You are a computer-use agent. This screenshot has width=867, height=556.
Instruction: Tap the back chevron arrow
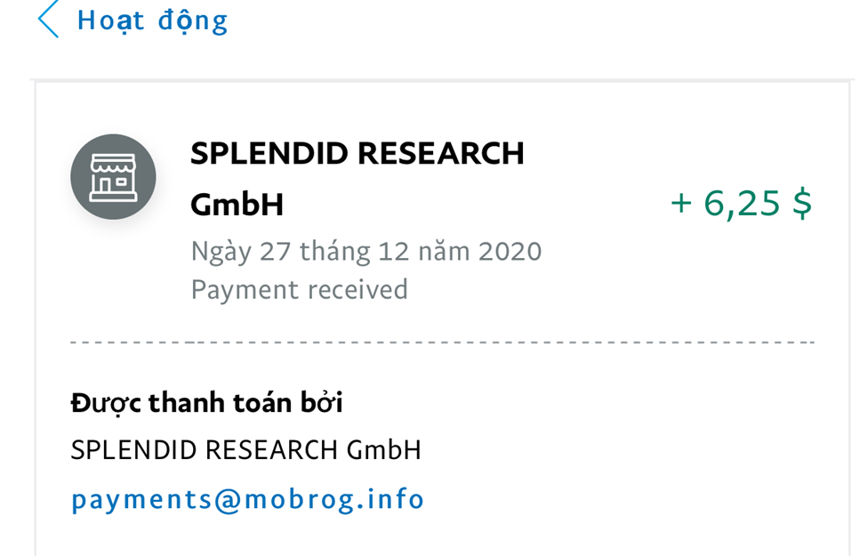48,20
